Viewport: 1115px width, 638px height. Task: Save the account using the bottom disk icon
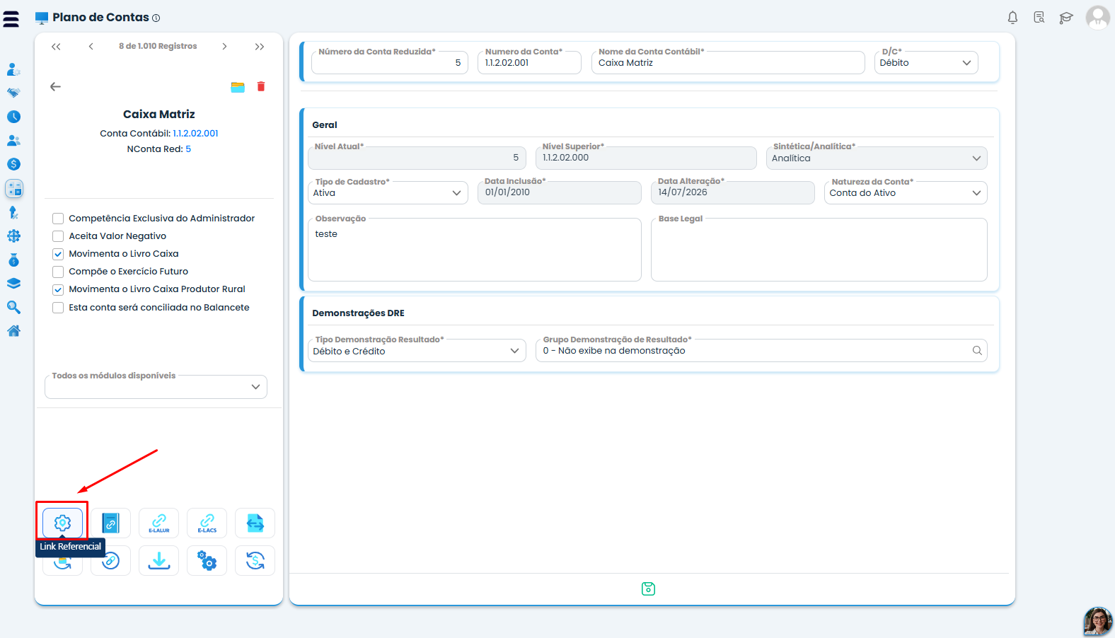pyautogui.click(x=648, y=588)
